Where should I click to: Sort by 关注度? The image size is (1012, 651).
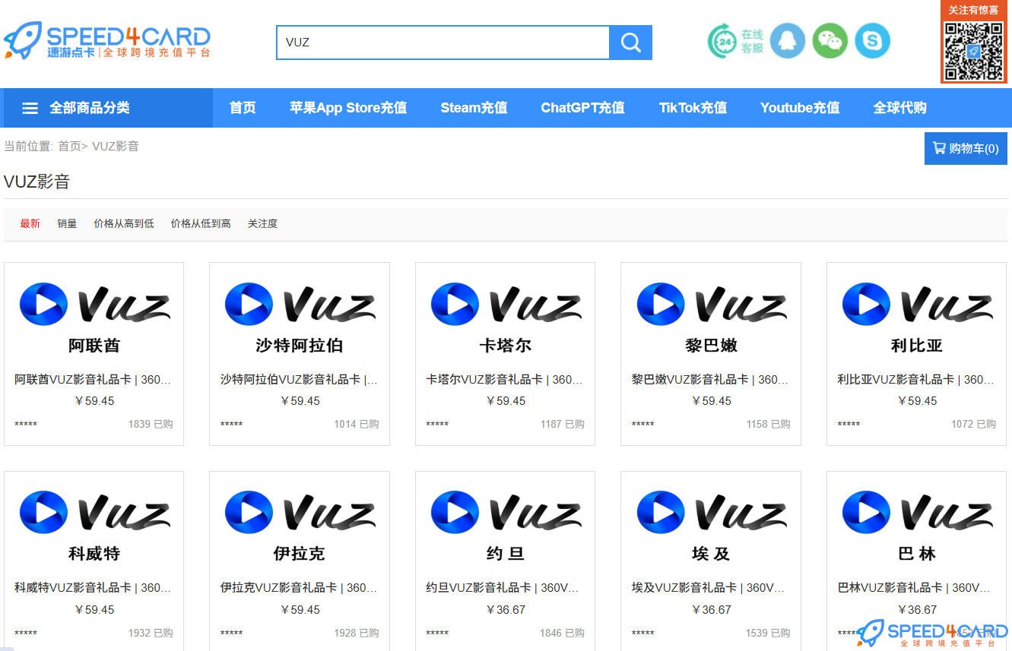click(x=262, y=223)
